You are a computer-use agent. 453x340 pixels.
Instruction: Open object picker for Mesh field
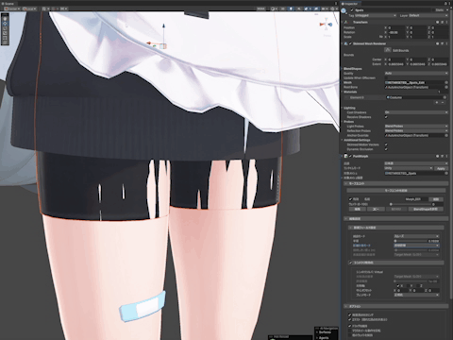click(x=446, y=82)
